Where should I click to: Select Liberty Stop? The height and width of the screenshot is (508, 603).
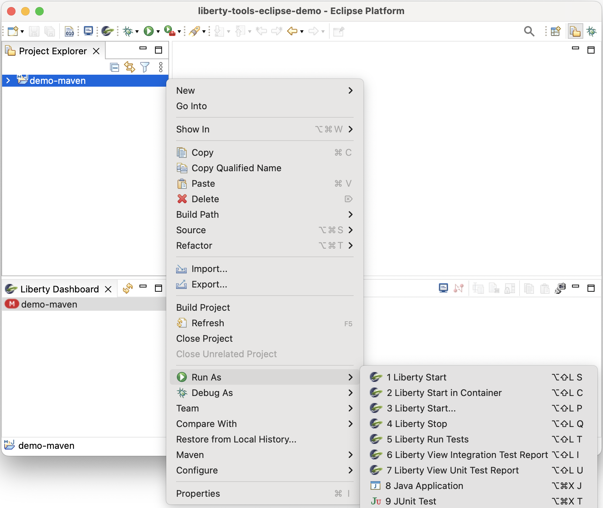coord(479,424)
